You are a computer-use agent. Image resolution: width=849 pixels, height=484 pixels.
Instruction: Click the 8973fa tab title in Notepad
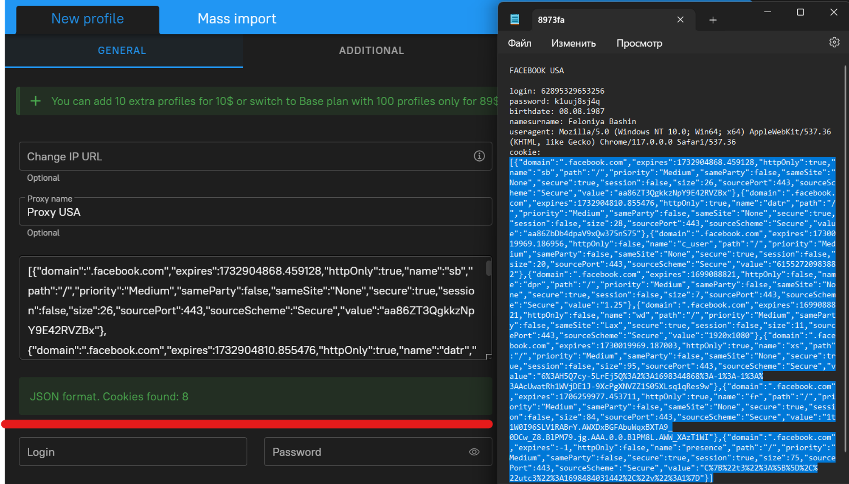click(x=551, y=20)
